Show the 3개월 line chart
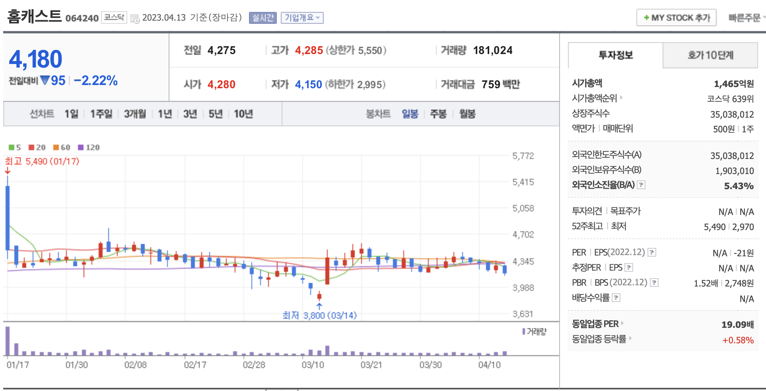The height and width of the screenshot is (391, 766). point(135,114)
